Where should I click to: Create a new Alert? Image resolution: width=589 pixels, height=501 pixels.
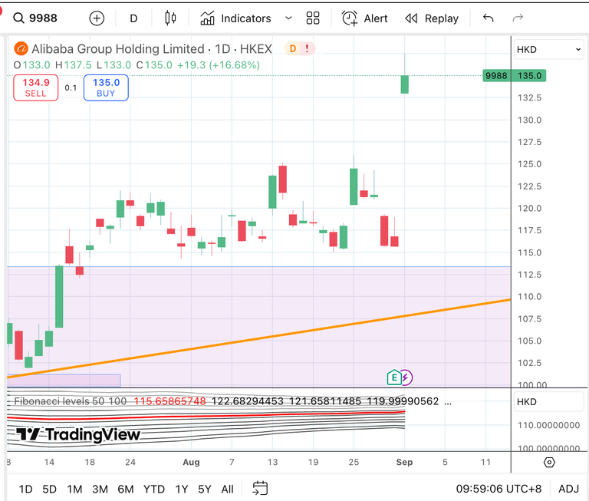(x=364, y=18)
